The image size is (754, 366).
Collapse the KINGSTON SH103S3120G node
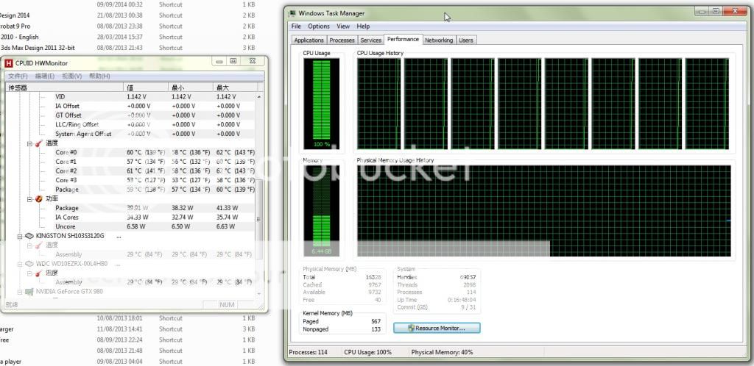20,236
